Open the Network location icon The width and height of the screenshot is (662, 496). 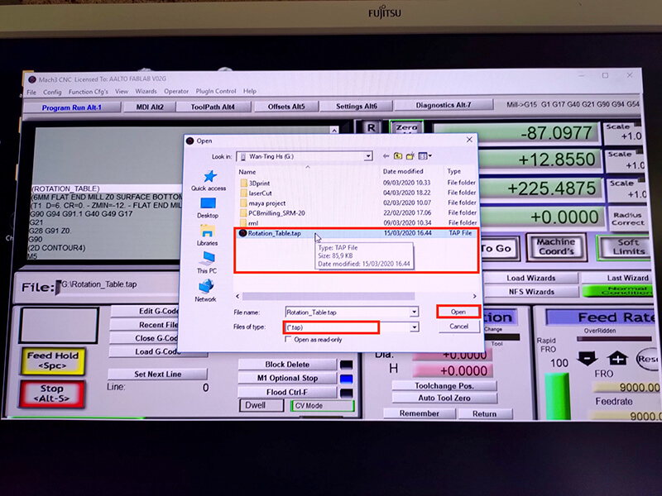(x=206, y=287)
